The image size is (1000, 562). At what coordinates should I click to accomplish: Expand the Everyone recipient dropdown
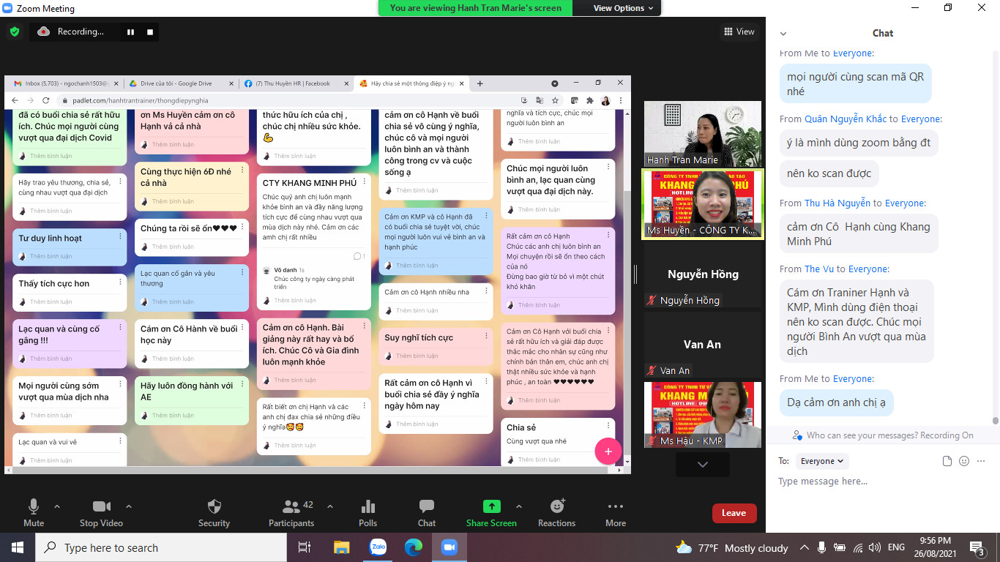[822, 461]
